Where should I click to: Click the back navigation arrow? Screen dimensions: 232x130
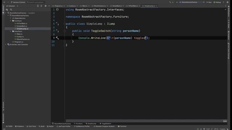point(4,2)
